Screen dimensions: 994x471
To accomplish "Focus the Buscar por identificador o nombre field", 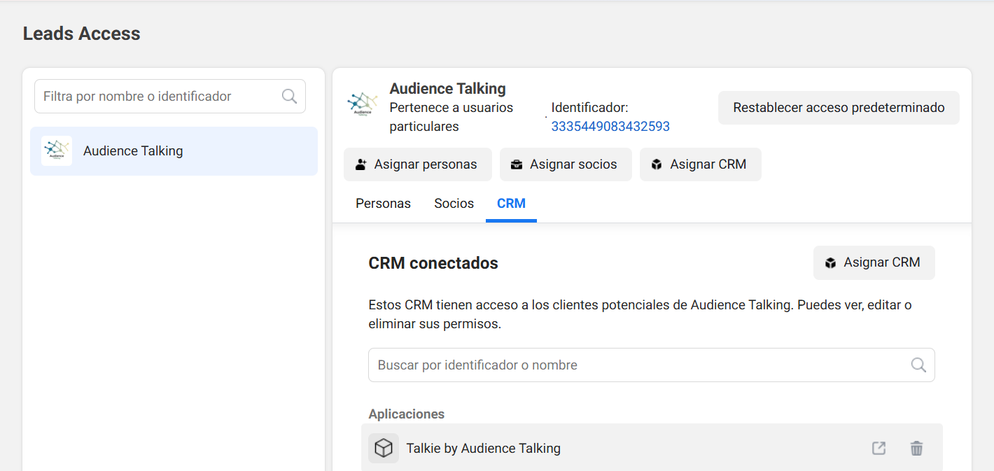I will click(x=652, y=365).
